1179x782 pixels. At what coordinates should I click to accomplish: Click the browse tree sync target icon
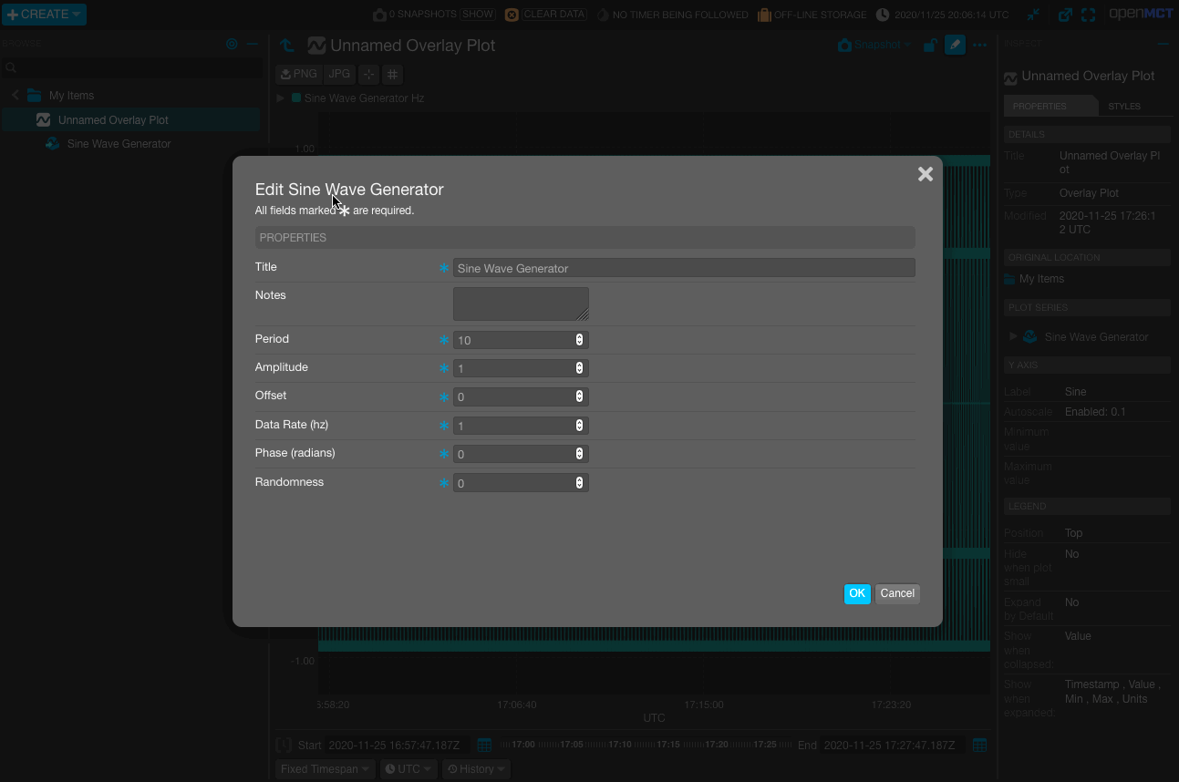point(232,44)
